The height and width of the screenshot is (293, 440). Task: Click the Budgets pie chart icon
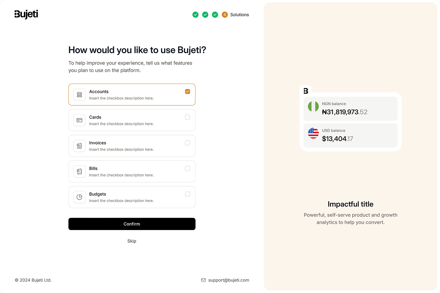pyautogui.click(x=79, y=197)
